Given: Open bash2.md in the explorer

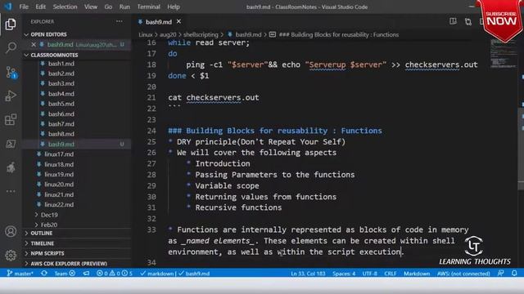Looking at the screenshot, I should (x=61, y=73).
